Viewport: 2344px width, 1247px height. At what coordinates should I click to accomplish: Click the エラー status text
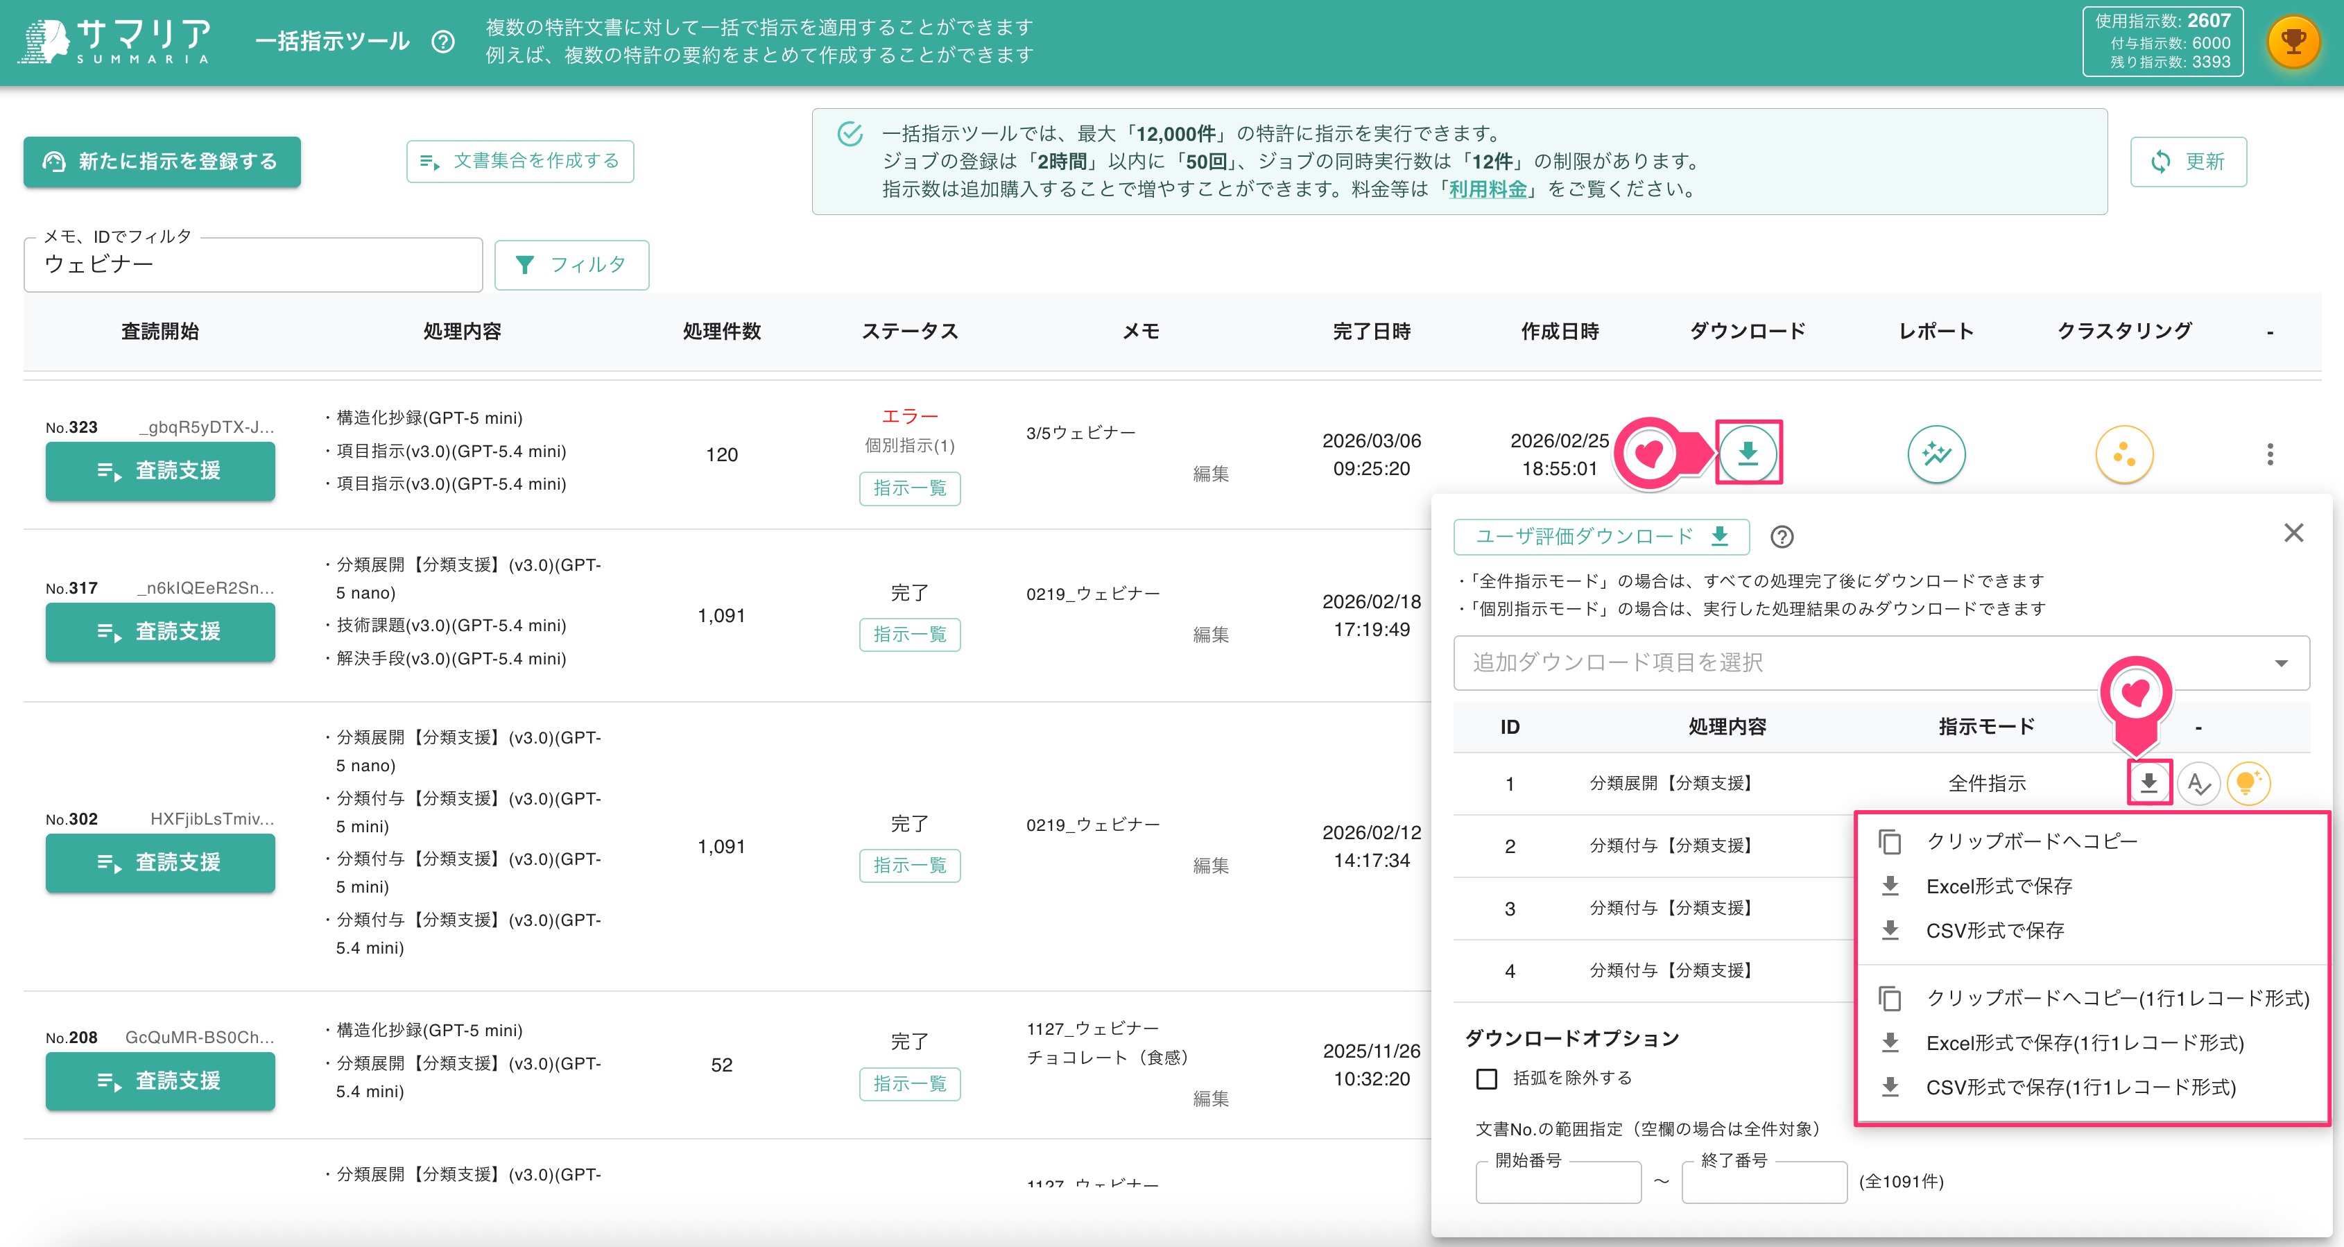(x=910, y=417)
